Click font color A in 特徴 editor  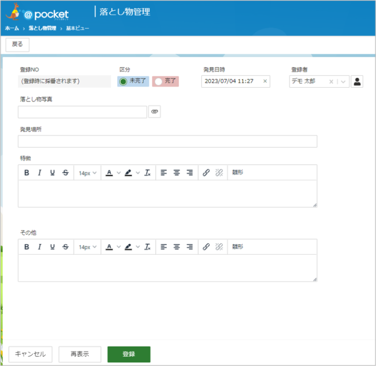pos(109,173)
